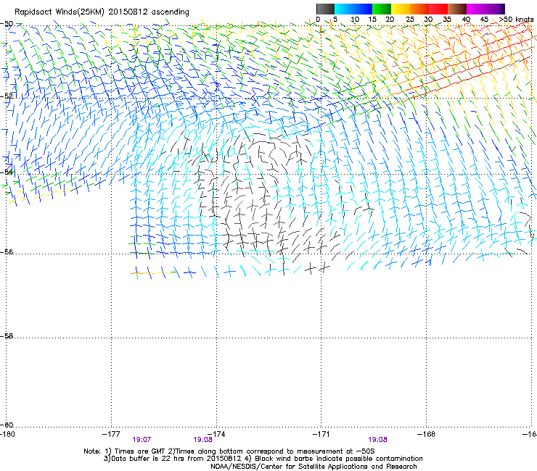537x471 pixels.
Task: Click the -174 longitude axis label
Action: 216,434
